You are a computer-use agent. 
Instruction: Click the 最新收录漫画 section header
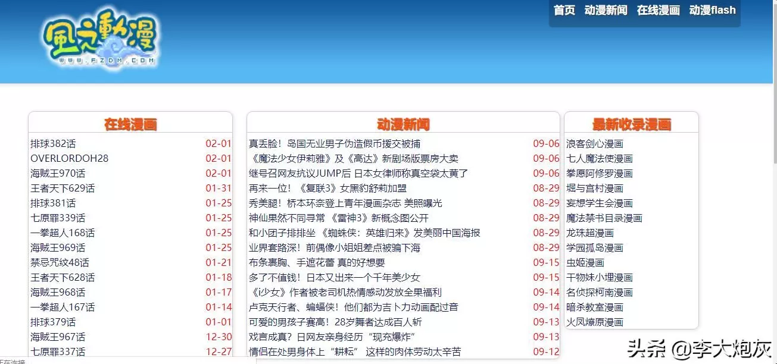pos(631,124)
